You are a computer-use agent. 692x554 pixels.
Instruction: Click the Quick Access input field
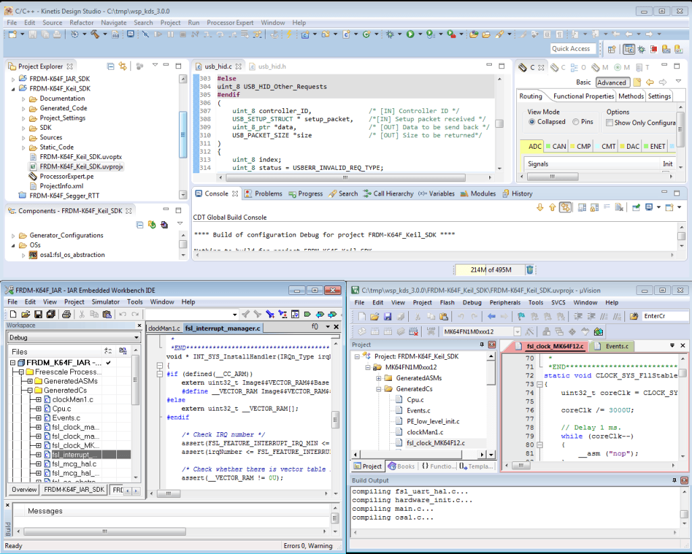[573, 49]
